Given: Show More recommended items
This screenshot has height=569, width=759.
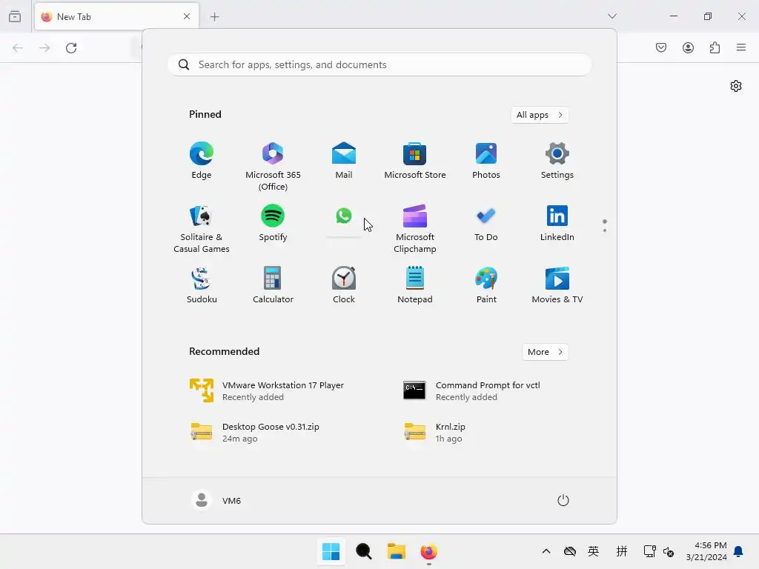Looking at the screenshot, I should pyautogui.click(x=545, y=352).
